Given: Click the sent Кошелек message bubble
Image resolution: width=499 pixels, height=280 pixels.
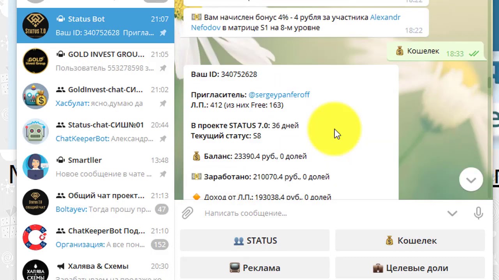Looking at the screenshot, I should coord(437,52).
